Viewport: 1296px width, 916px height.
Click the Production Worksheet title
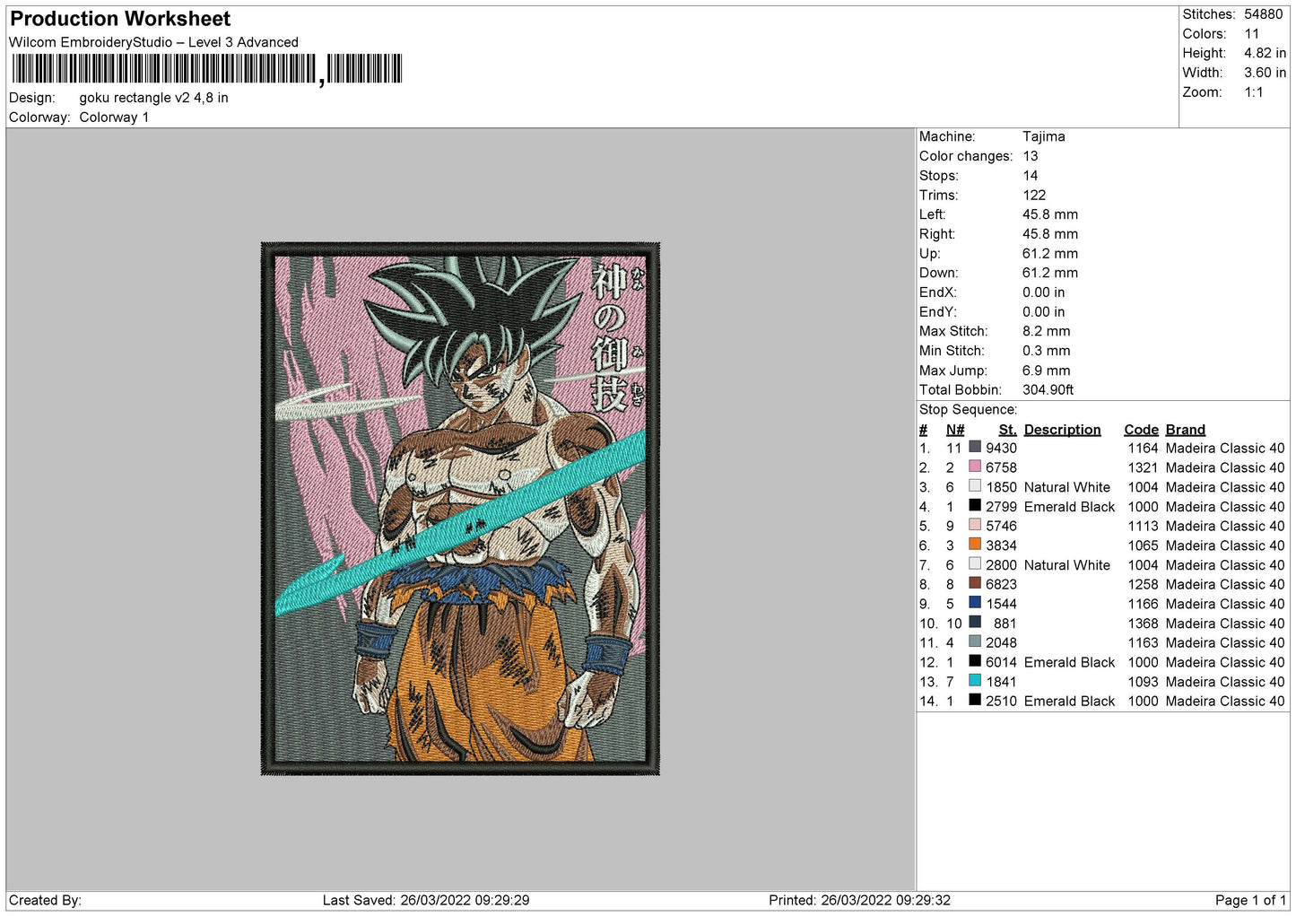coord(120,19)
